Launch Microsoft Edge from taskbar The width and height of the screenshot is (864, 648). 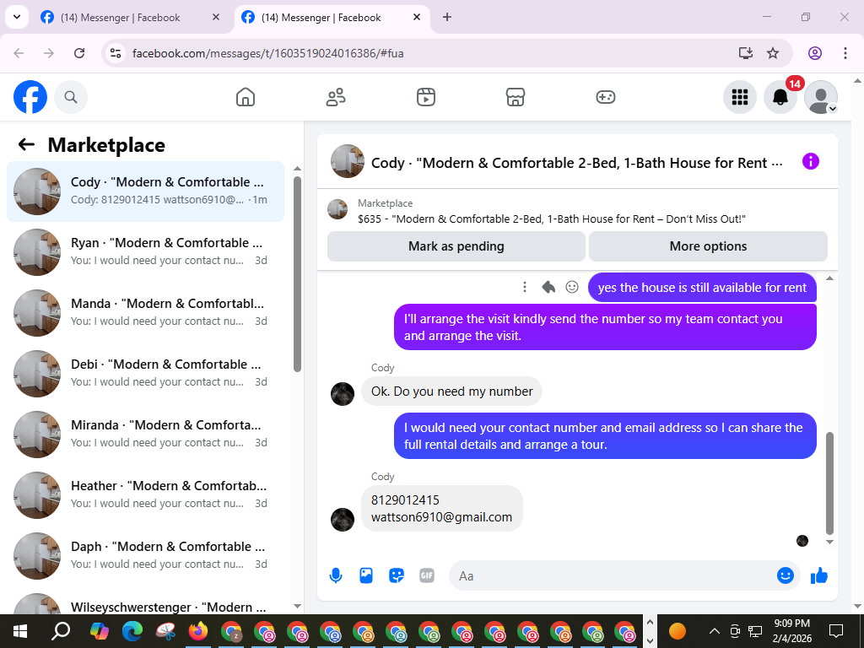pyautogui.click(x=132, y=631)
